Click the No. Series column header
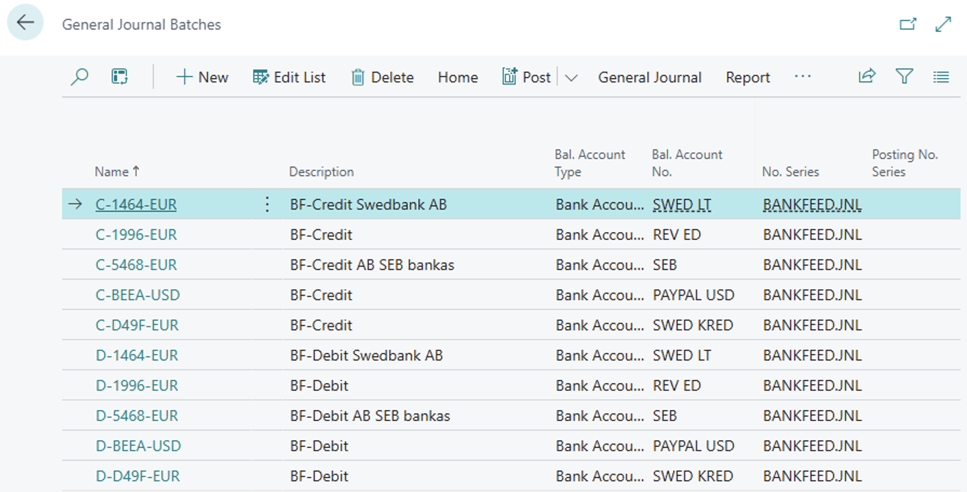967x492 pixels. 790,172
